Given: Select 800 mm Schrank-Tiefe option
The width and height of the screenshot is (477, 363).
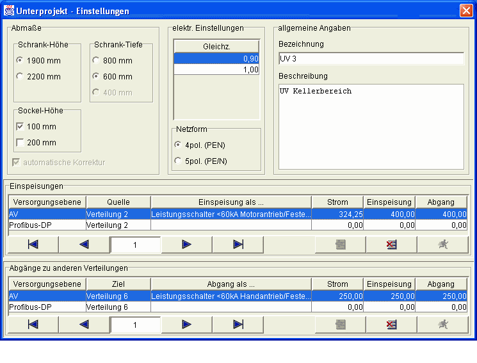Looking at the screenshot, I should tap(96, 61).
